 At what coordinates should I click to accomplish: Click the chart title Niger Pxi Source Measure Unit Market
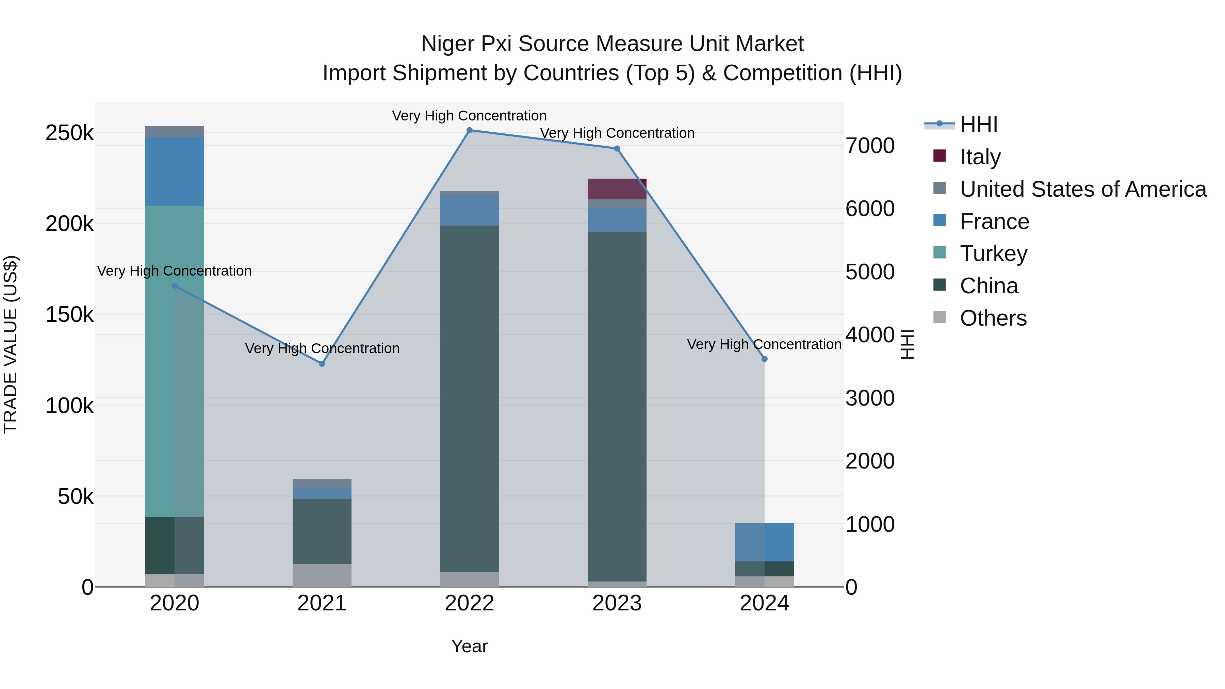(612, 44)
